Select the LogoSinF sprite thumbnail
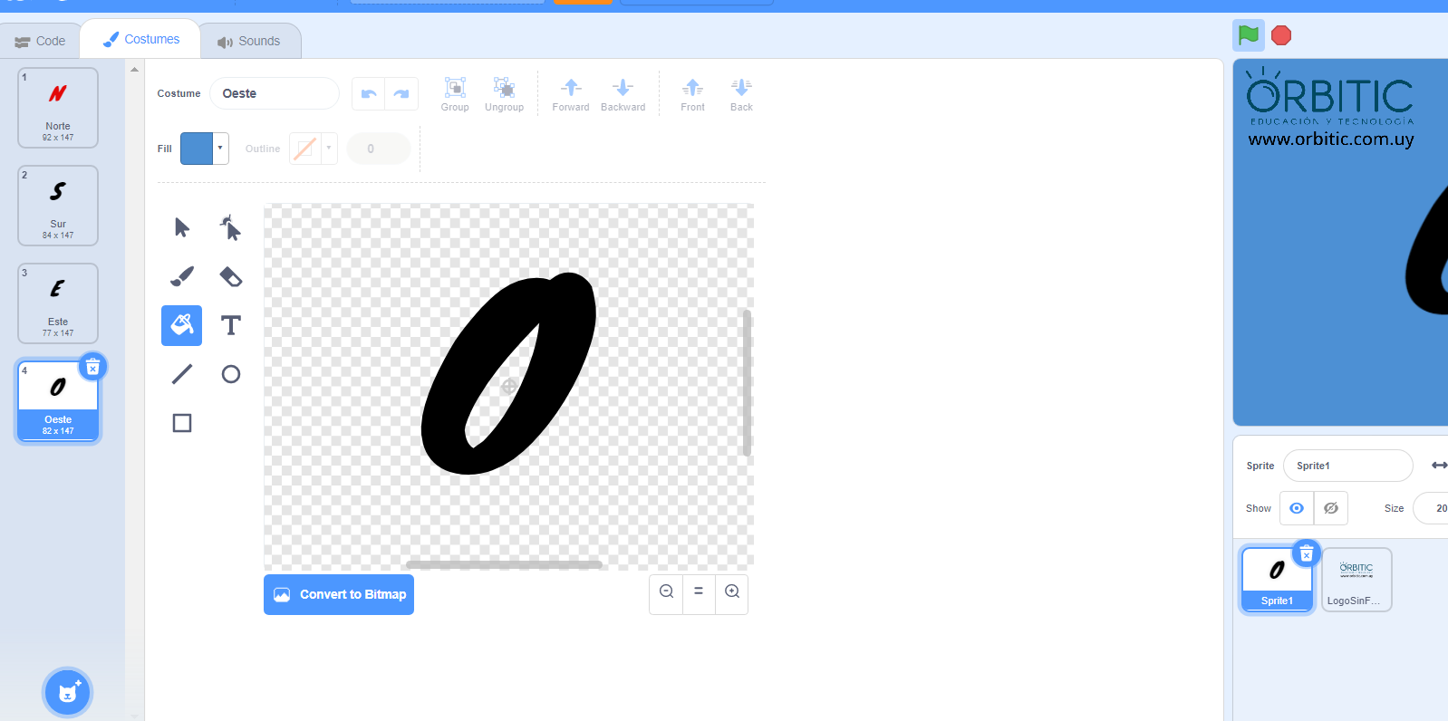Viewport: 1448px width, 721px height. point(1356,580)
